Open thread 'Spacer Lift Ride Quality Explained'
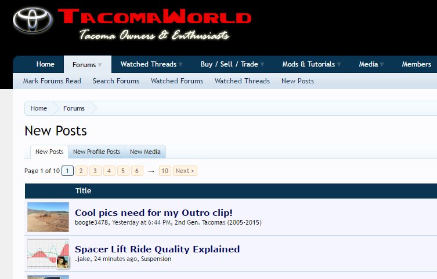Screen dimensions: 437x279 [x=157, y=249]
